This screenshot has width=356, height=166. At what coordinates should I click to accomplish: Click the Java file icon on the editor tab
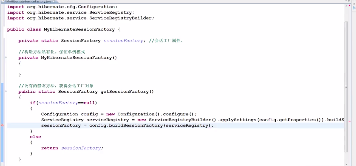point(3,1)
